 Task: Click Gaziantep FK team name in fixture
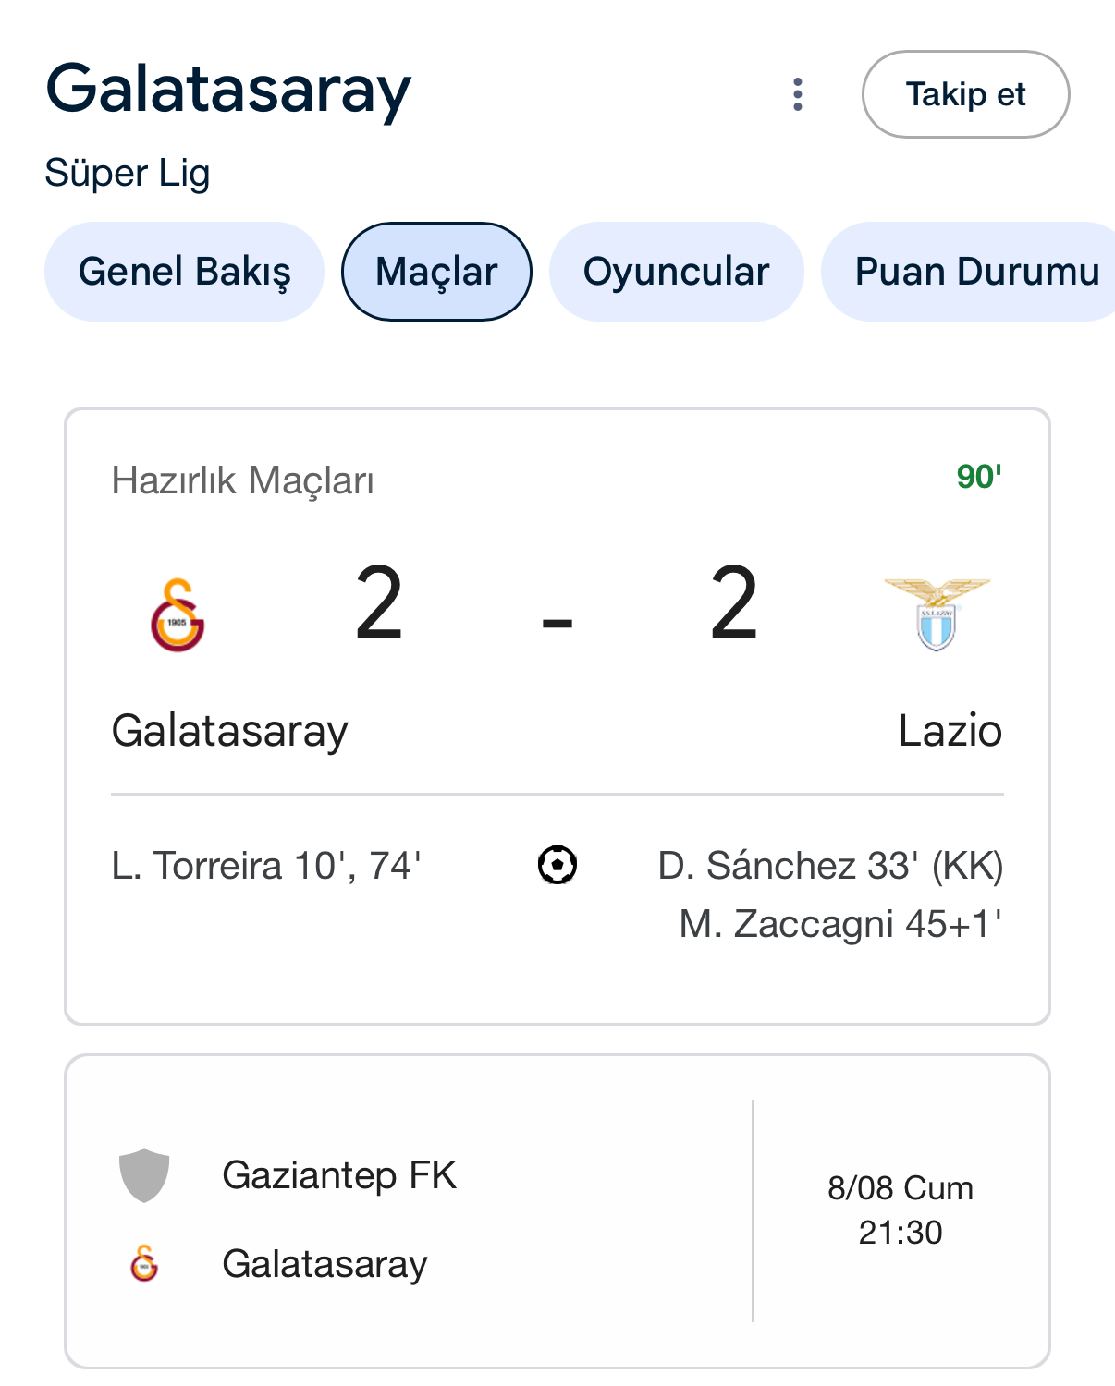339,1175
